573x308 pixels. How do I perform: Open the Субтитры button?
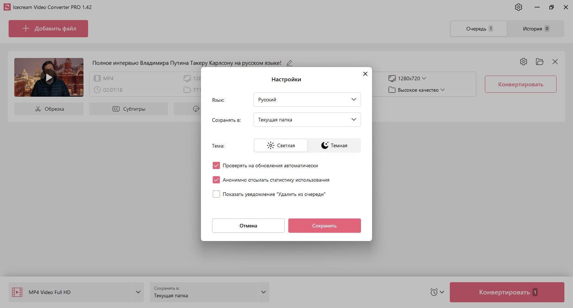click(129, 109)
